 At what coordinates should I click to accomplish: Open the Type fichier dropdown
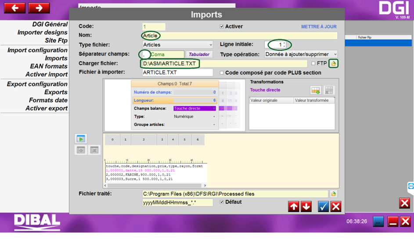[178, 45]
